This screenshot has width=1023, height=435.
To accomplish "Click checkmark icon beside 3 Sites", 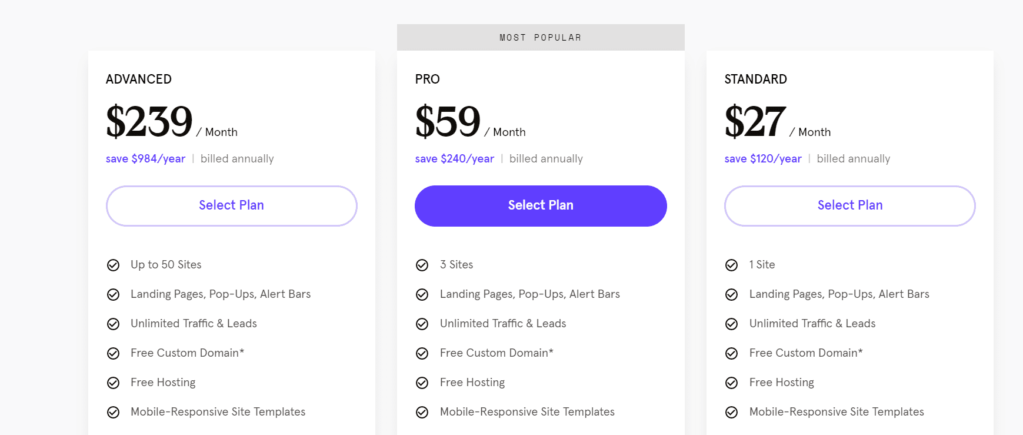I will (x=422, y=265).
